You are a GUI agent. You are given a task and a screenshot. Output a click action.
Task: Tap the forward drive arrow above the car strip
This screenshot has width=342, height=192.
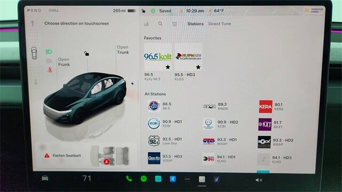coord(33,23)
